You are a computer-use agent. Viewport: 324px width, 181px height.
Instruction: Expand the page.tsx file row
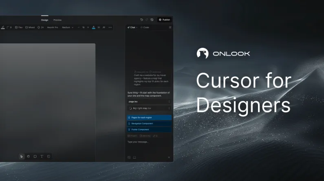(x=149, y=102)
